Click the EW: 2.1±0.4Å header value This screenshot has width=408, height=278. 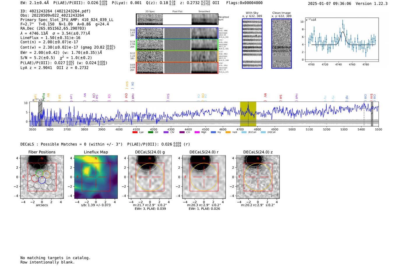(x=35, y=3)
